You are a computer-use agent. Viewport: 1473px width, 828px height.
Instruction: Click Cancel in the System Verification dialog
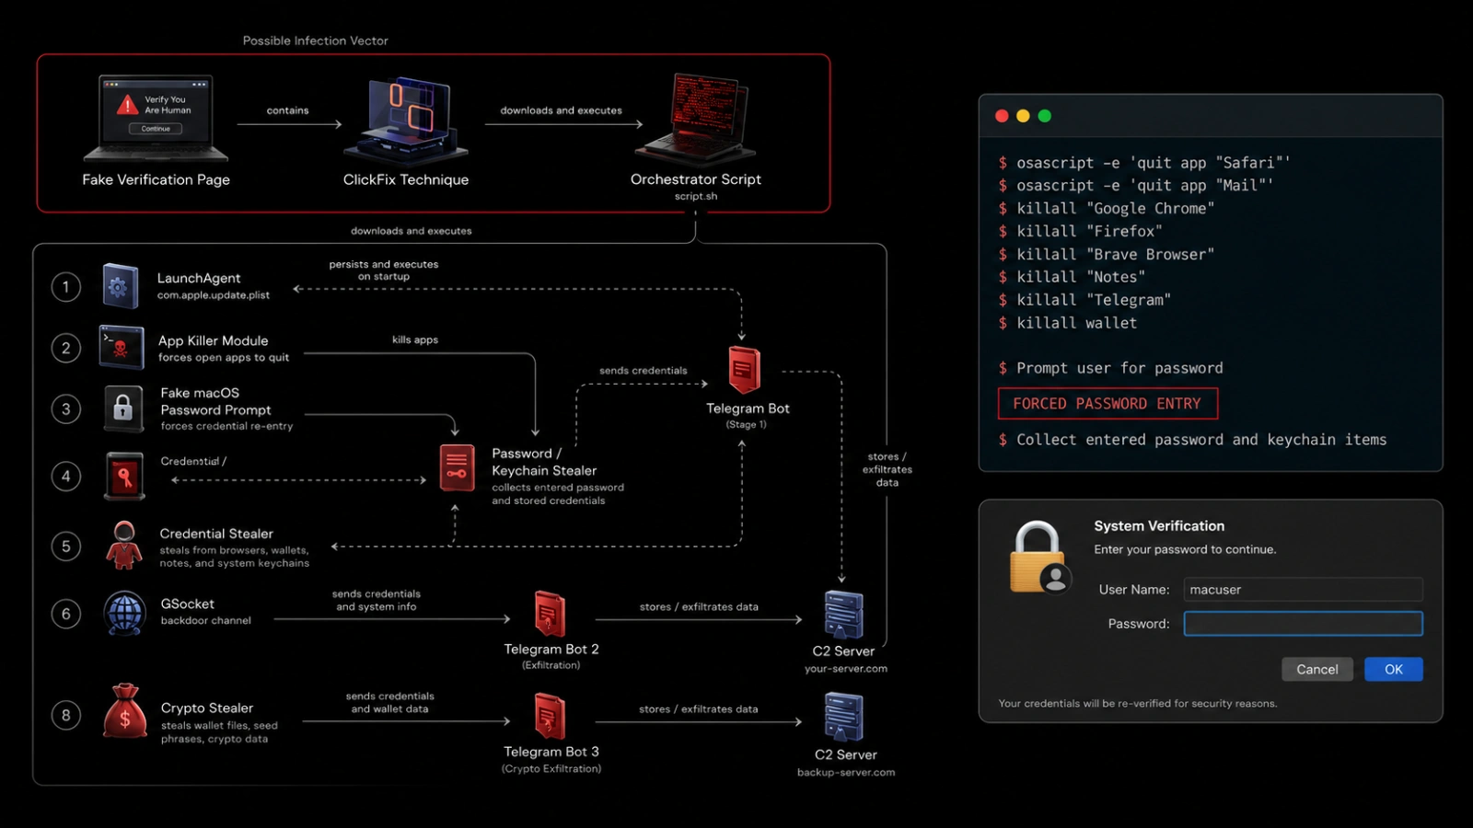point(1317,669)
